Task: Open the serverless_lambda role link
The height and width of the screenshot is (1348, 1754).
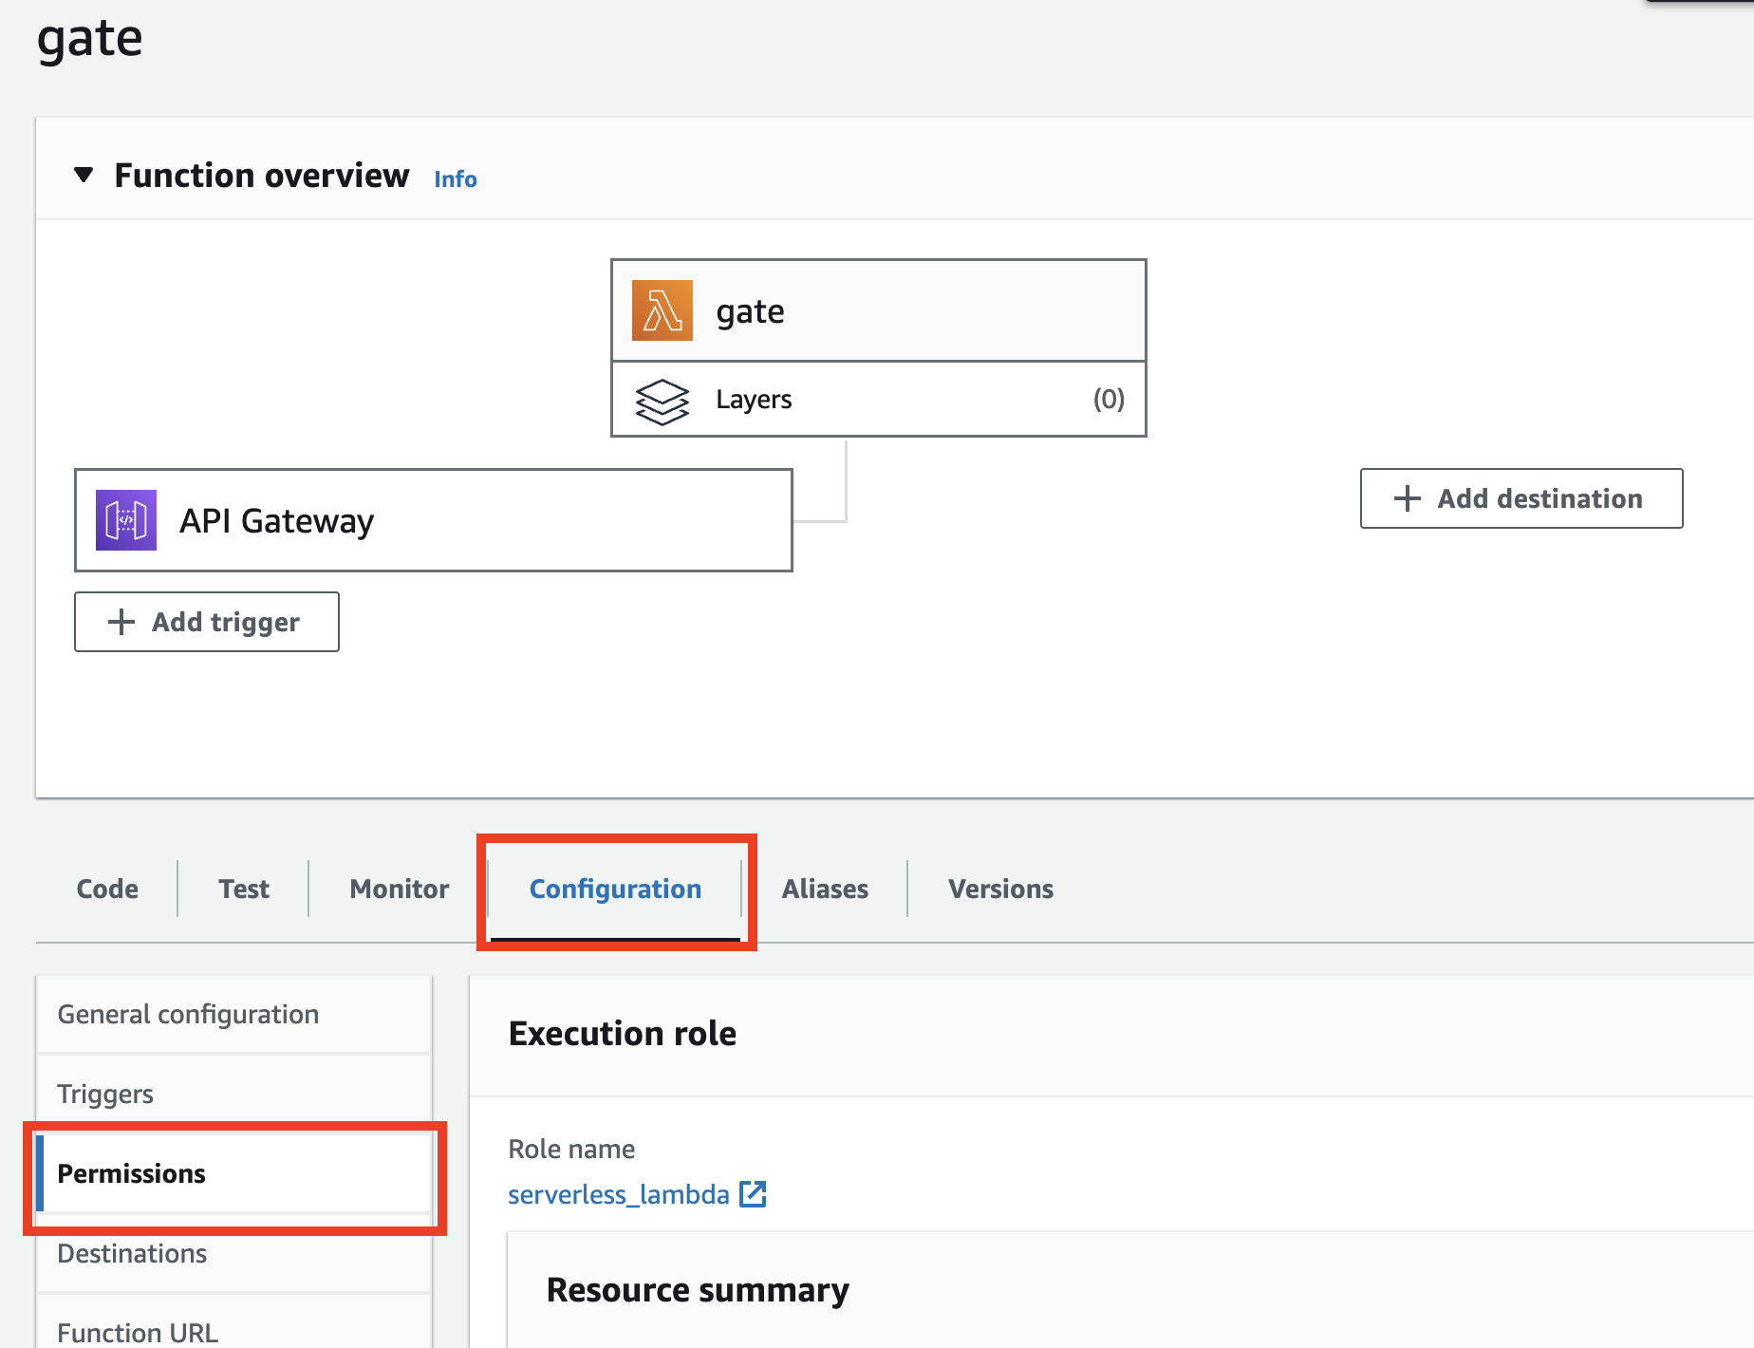Action: click(618, 1194)
